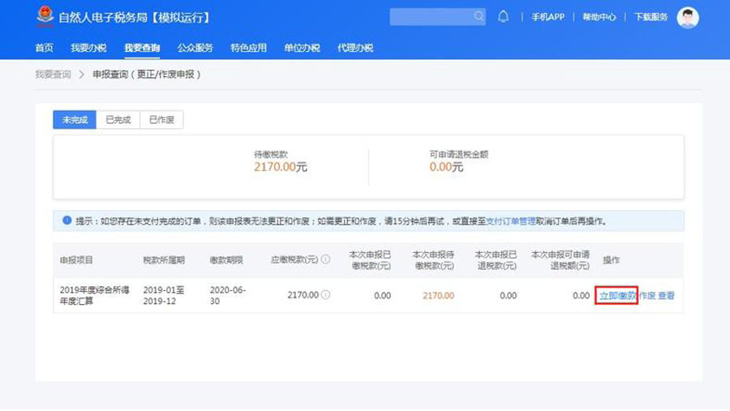This screenshot has height=411, width=730.
Task: Open notifications via the bell icon
Action: point(503,16)
